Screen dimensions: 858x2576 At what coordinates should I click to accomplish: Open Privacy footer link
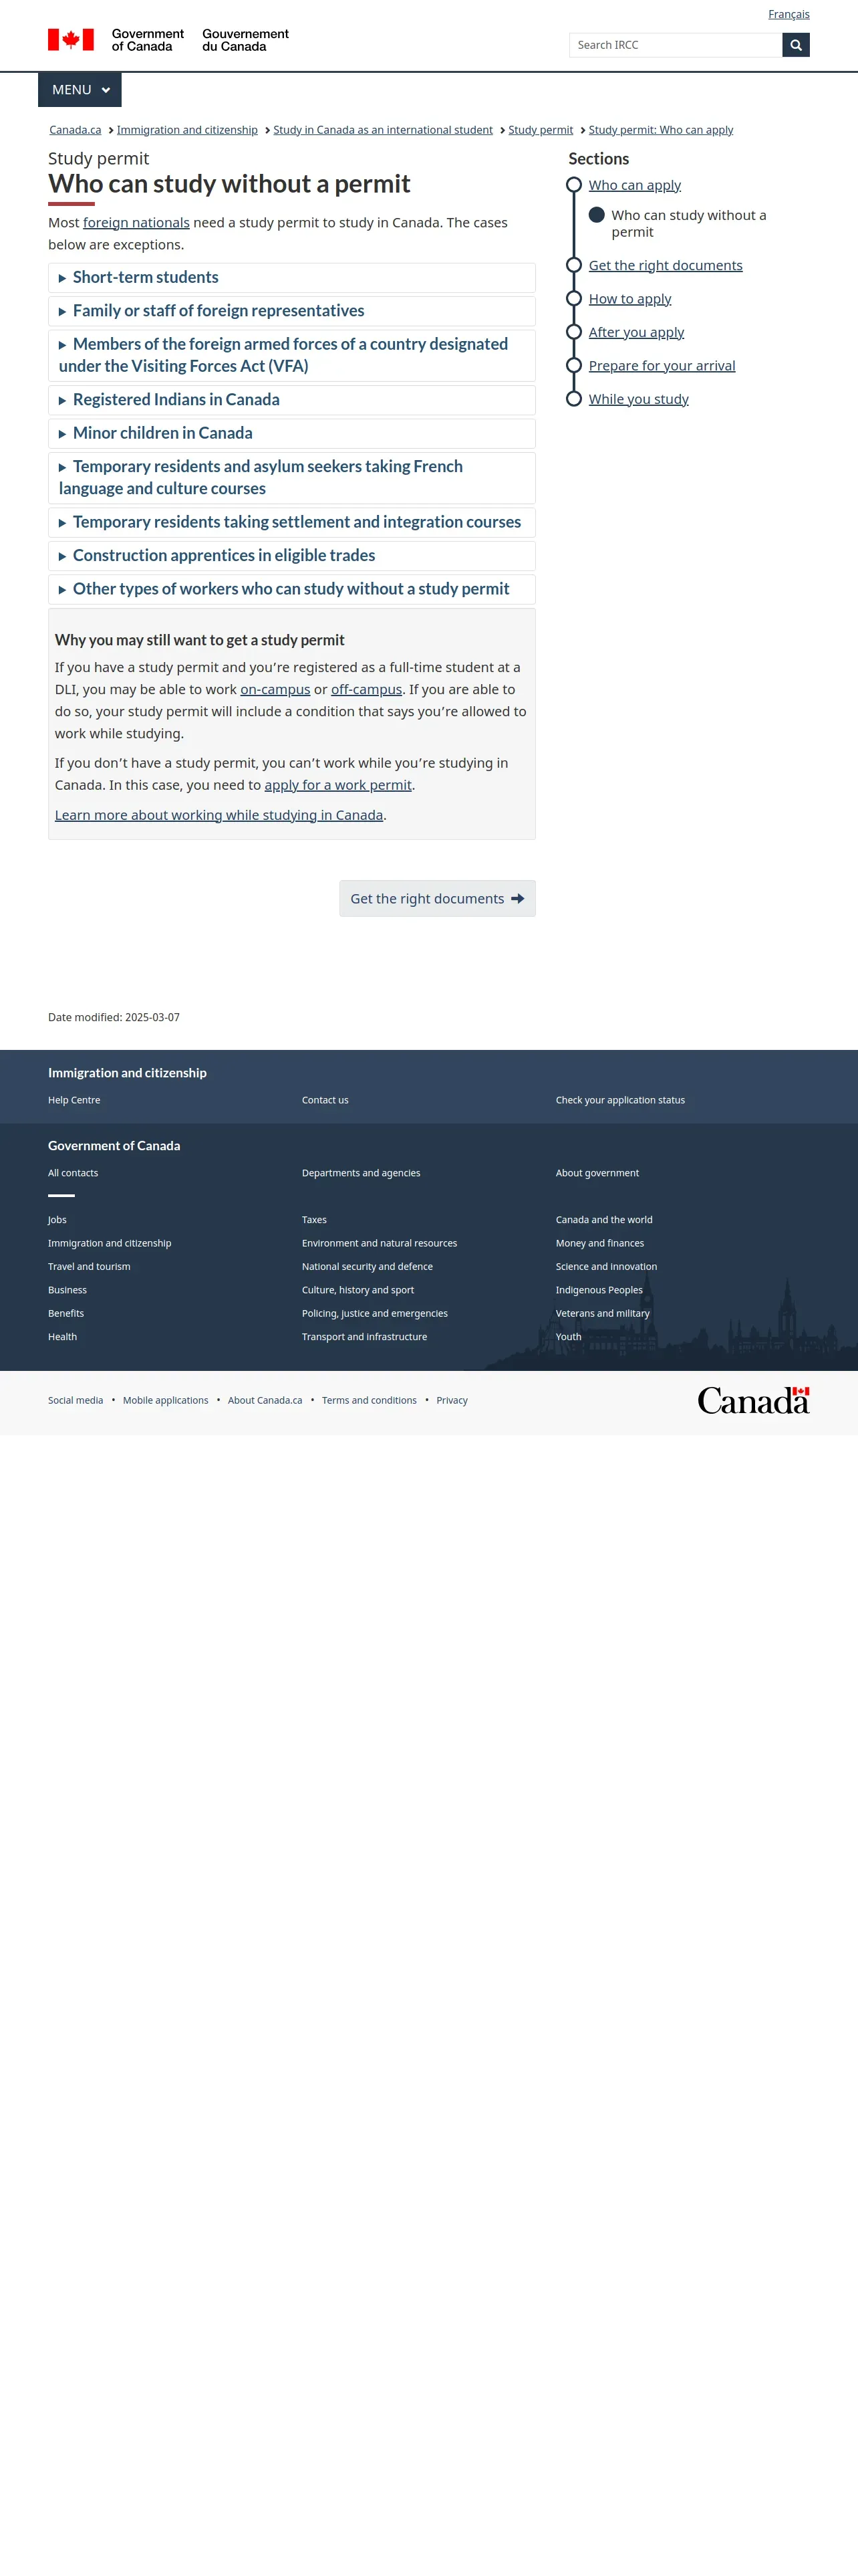(452, 1401)
